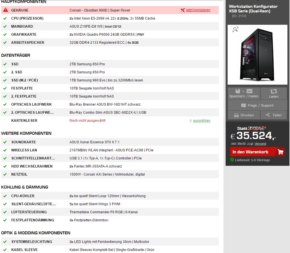The image size is (290, 253).
Task: Click the magnifier zoom icon on the case image
Action: click(x=235, y=29)
